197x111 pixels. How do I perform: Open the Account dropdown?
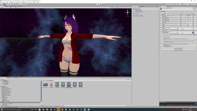tap(179, 4)
